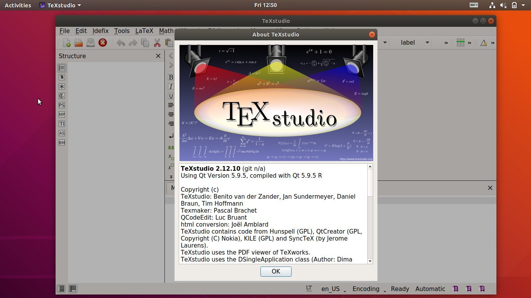Viewport: 531px width, 298px height.
Task: Center text with alignment icon
Action: click(x=171, y=114)
